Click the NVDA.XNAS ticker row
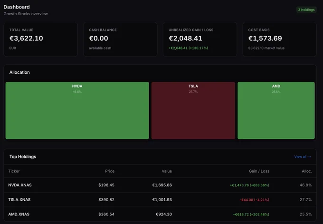Image resolution: width=323 pixels, height=224 pixels. pos(160,185)
